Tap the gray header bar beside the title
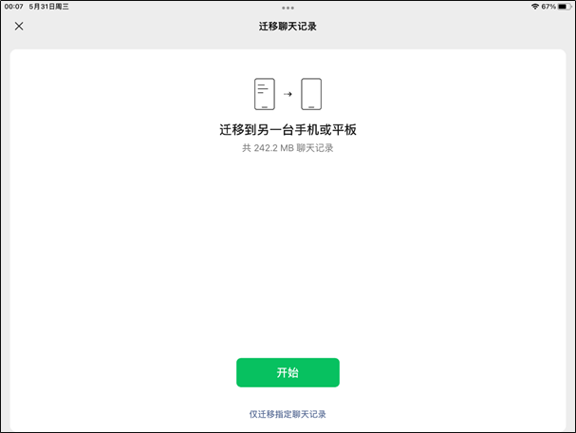 coord(441,27)
